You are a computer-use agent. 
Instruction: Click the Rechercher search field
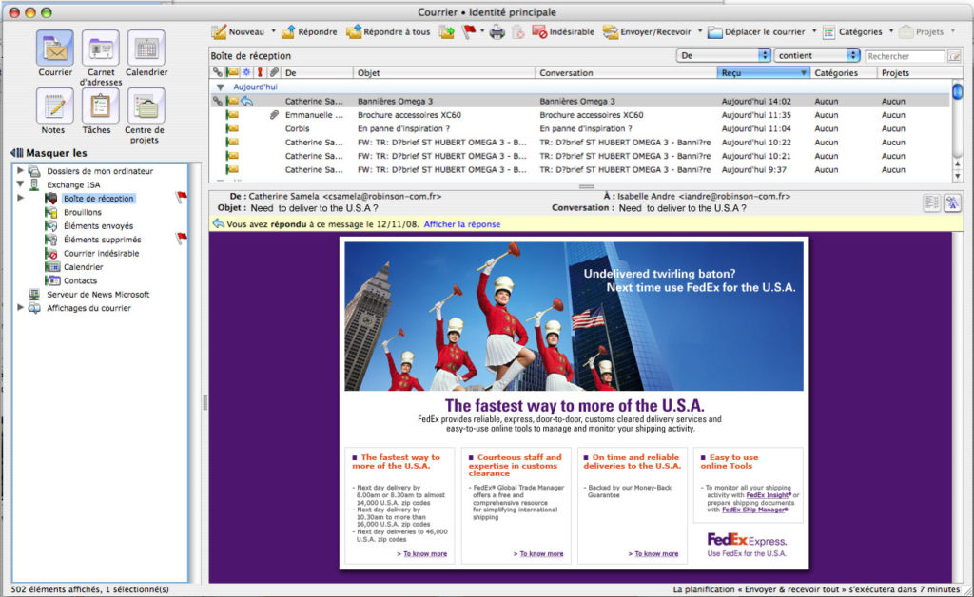905,56
